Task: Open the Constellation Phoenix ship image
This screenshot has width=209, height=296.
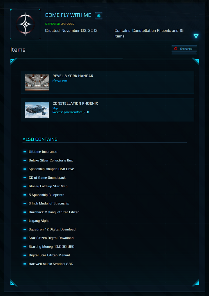Action: click(x=37, y=110)
